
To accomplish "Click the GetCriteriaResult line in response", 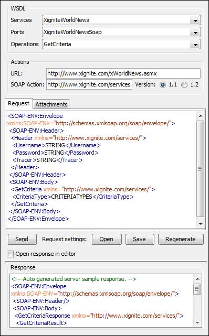I will tap(41, 323).
